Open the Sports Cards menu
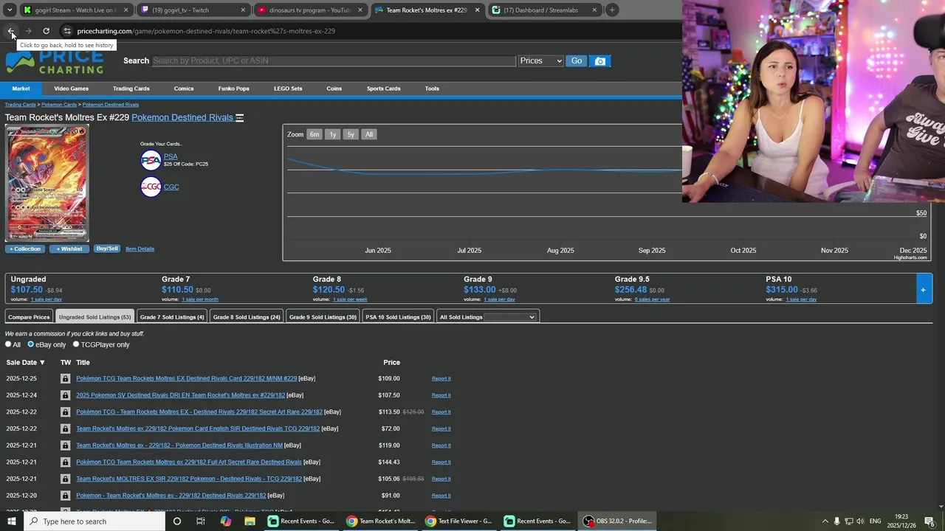Screen dimensions: 945x531 point(384,88)
